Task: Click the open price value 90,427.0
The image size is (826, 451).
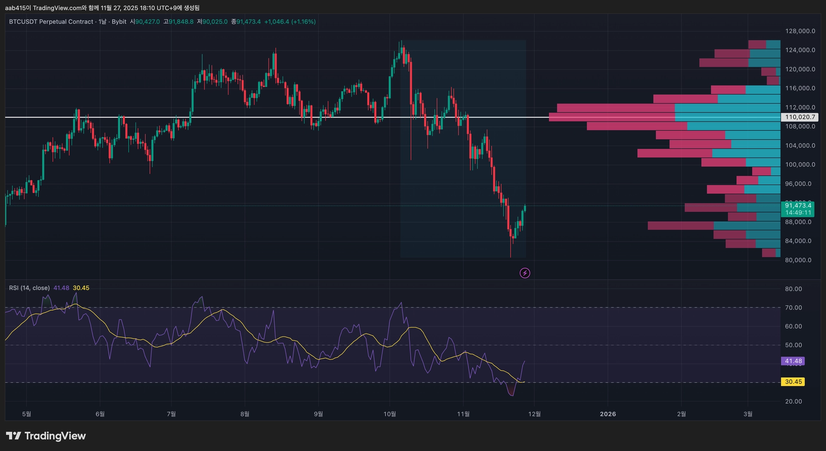Action: pyautogui.click(x=148, y=22)
